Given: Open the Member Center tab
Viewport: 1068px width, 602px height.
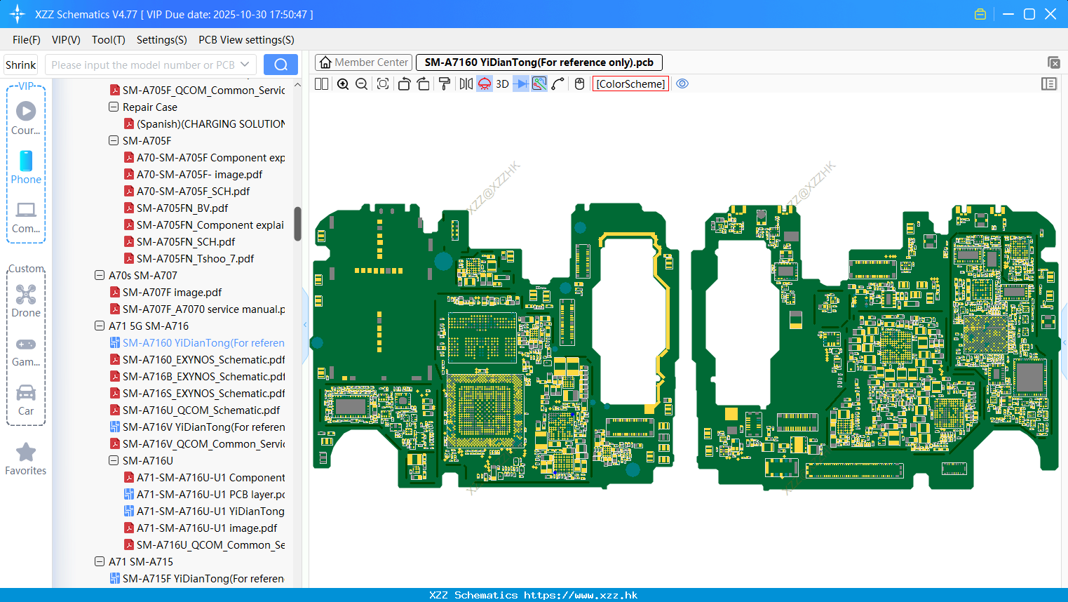Looking at the screenshot, I should [x=364, y=62].
